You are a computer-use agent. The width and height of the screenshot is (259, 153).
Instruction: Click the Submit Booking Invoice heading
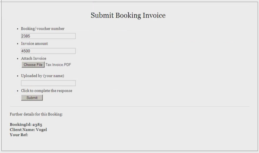(128, 15)
